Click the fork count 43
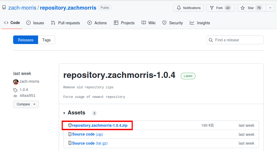277x151 pixels. click(x=228, y=8)
